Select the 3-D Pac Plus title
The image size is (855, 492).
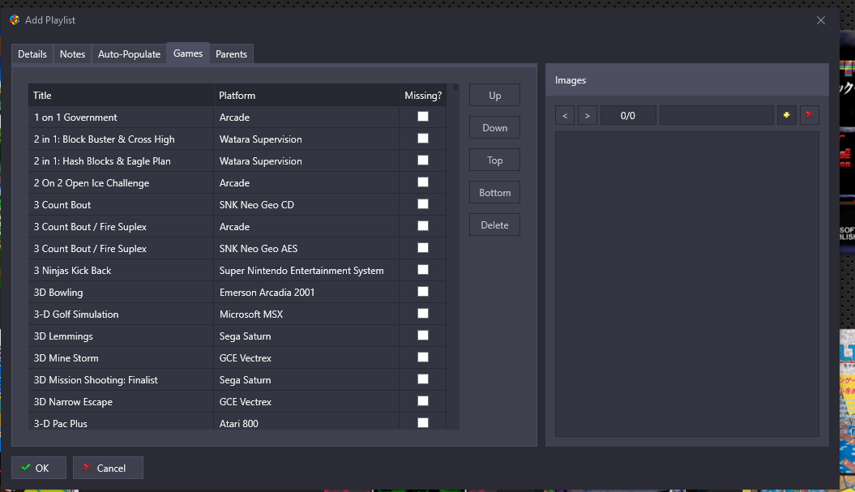pyautogui.click(x=61, y=423)
